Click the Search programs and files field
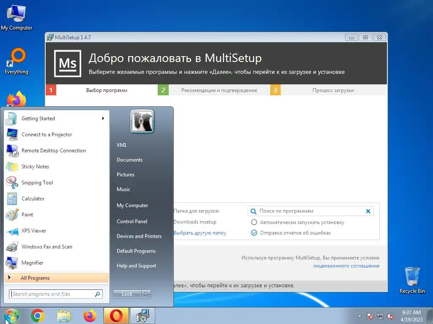Screen dimensions: 433x324 pyautogui.click(x=56, y=294)
